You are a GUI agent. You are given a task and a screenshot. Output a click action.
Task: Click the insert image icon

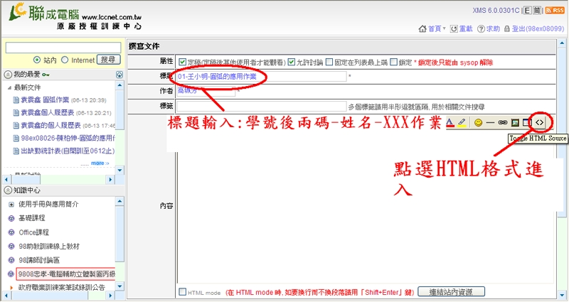click(x=515, y=122)
